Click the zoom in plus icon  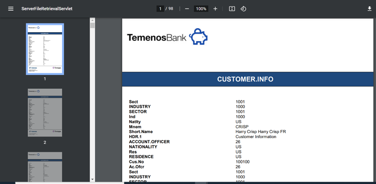pyautogui.click(x=215, y=9)
